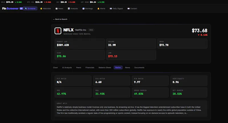Click the ROA value 21.92%
228x123 pixels.
tap(100, 94)
